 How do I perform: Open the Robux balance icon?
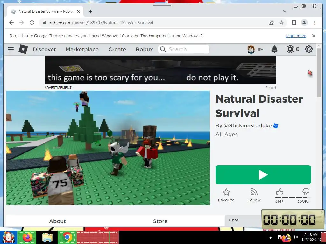290,49
